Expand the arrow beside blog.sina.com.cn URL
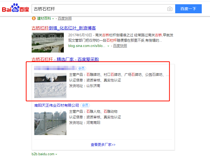Viewport: 210px width, 160px height. pyautogui.click(x=108, y=46)
